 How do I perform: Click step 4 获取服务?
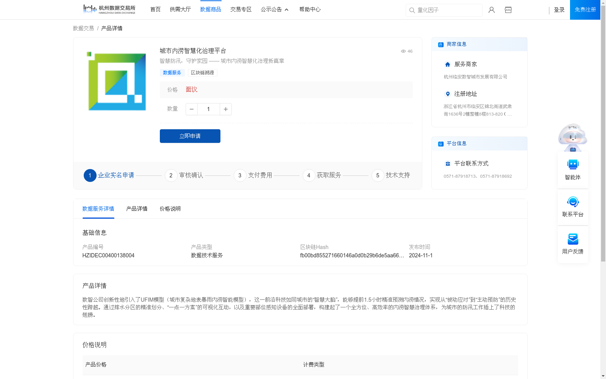[322, 175]
